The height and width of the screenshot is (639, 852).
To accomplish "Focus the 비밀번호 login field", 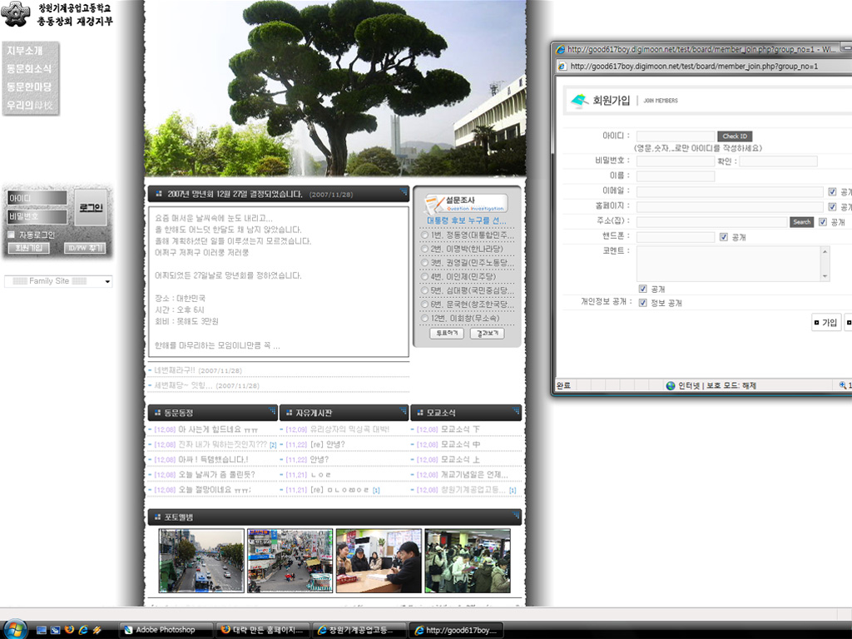I will click(x=37, y=216).
